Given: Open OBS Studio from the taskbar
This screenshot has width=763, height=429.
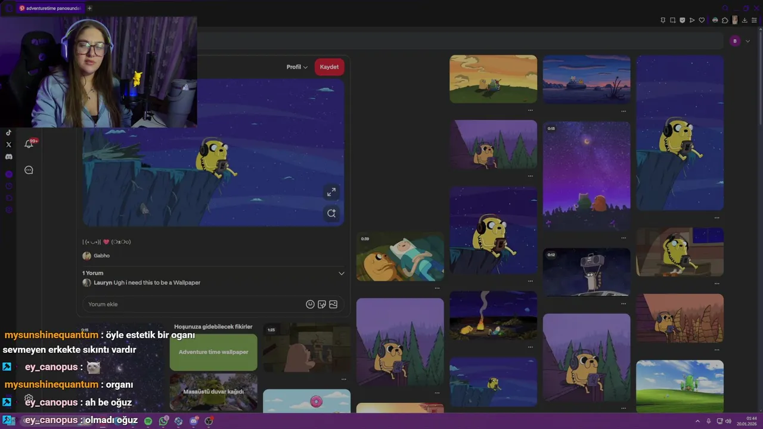Looking at the screenshot, I should pos(209,421).
